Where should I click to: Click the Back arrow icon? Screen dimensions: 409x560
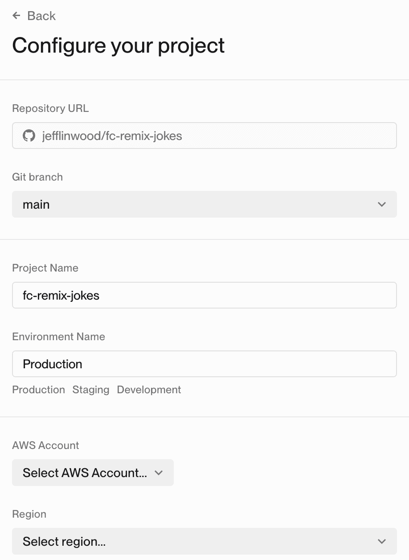16,16
